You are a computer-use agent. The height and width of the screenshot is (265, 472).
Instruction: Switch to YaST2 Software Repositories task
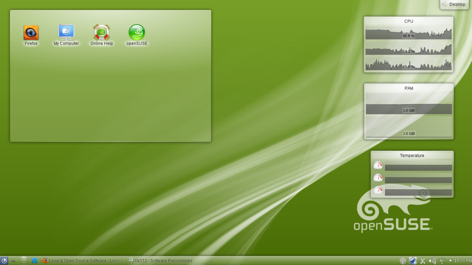coord(168,261)
